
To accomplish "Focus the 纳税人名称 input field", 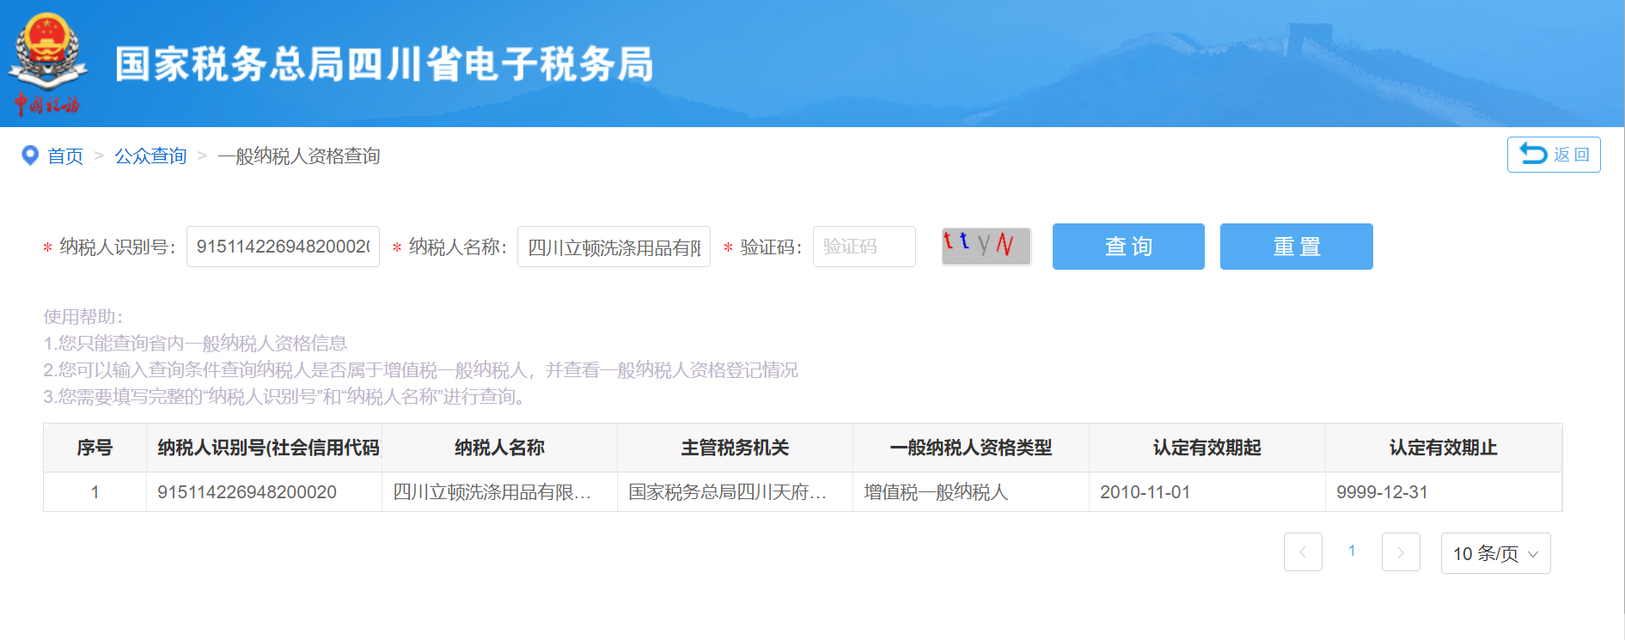I will (614, 247).
